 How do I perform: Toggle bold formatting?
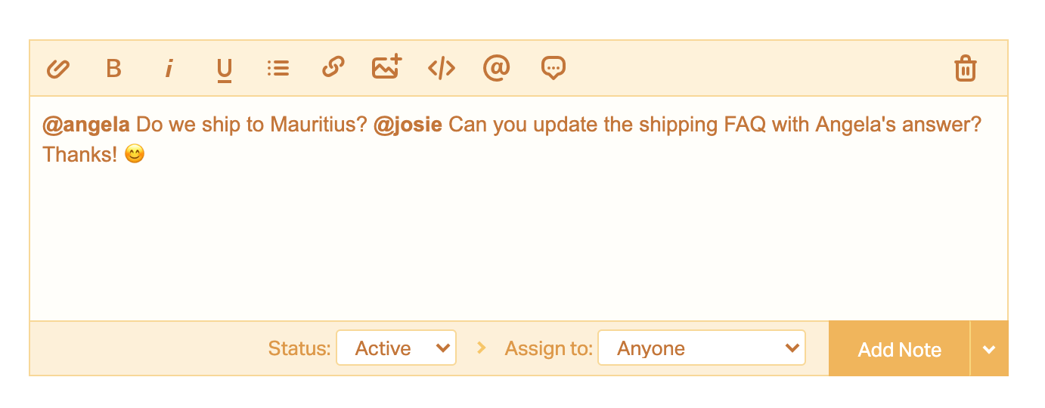(113, 69)
